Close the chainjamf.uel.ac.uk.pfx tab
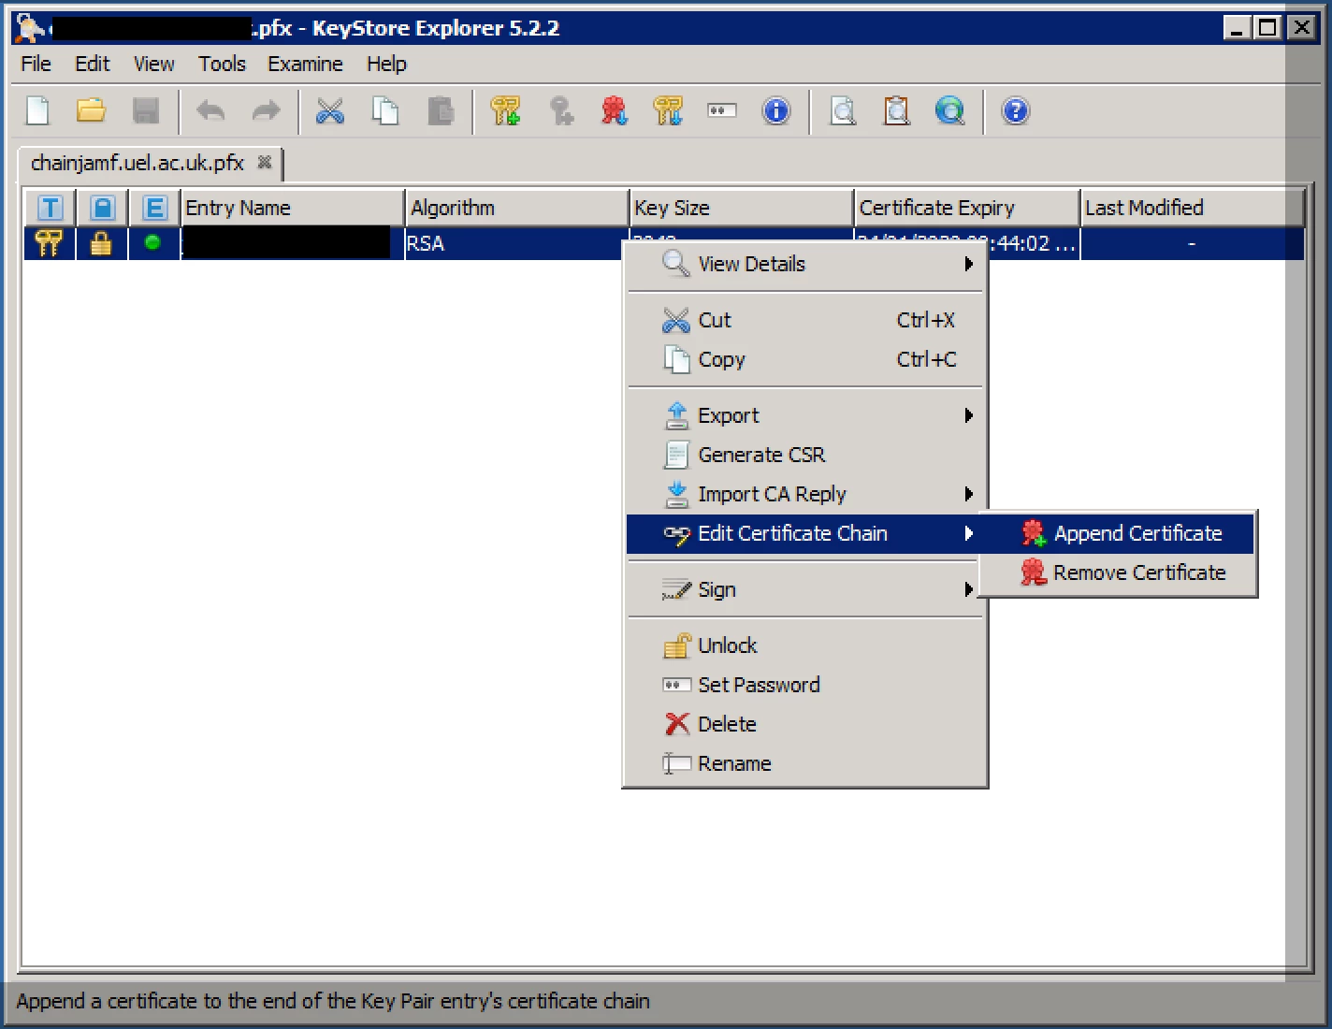 click(x=265, y=162)
